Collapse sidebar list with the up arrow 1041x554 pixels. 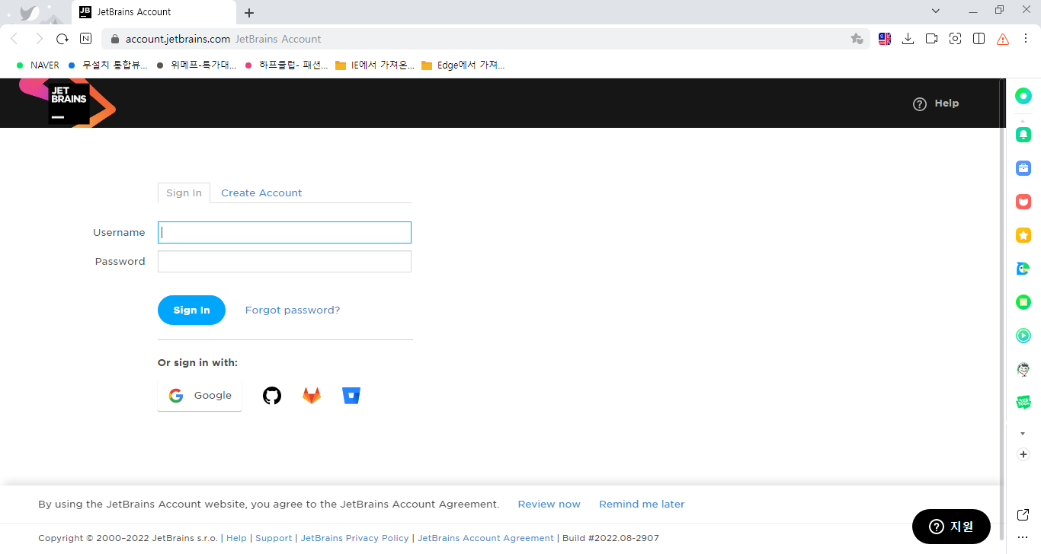[x=1023, y=120]
